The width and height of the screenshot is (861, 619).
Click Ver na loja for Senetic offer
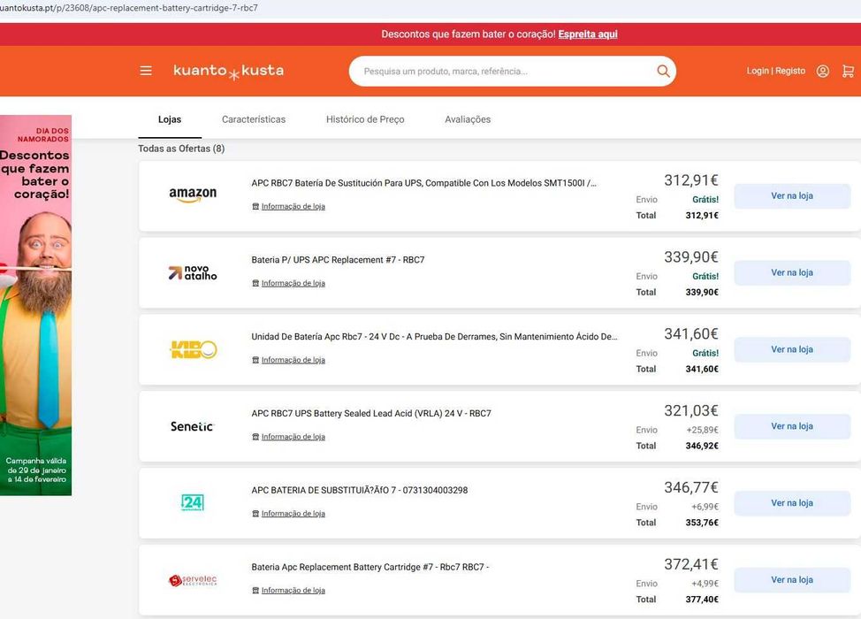792,426
